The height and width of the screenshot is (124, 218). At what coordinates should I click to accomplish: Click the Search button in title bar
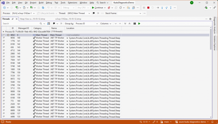click(x=102, y=3)
